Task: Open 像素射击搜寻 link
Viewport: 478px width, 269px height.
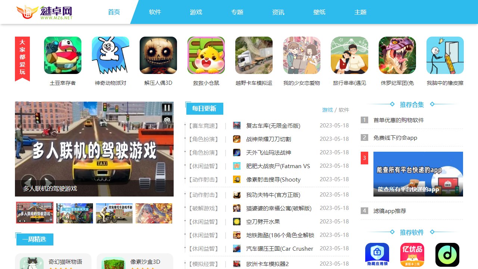Action: [273, 179]
